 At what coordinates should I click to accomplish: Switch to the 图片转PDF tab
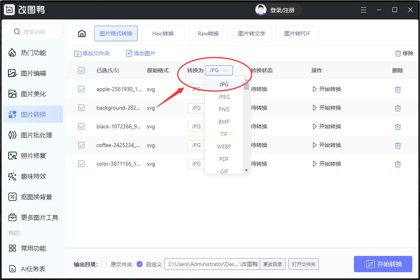297,34
